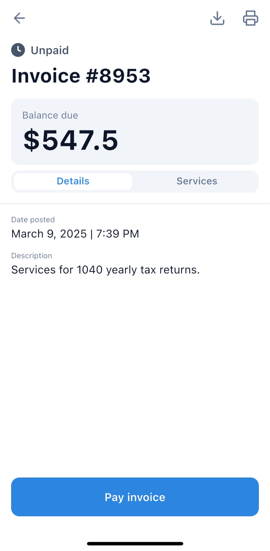Screen dimensions: 270x551
Task: Tap the Unpaid status label
Action: (x=50, y=50)
